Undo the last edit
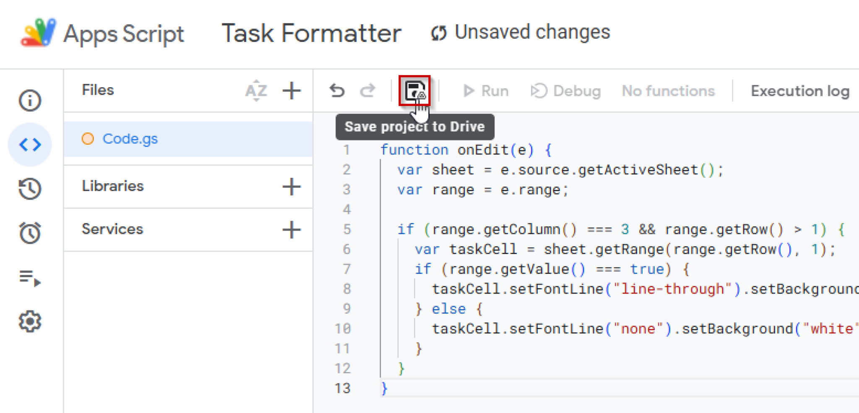The height and width of the screenshot is (413, 859). (337, 90)
